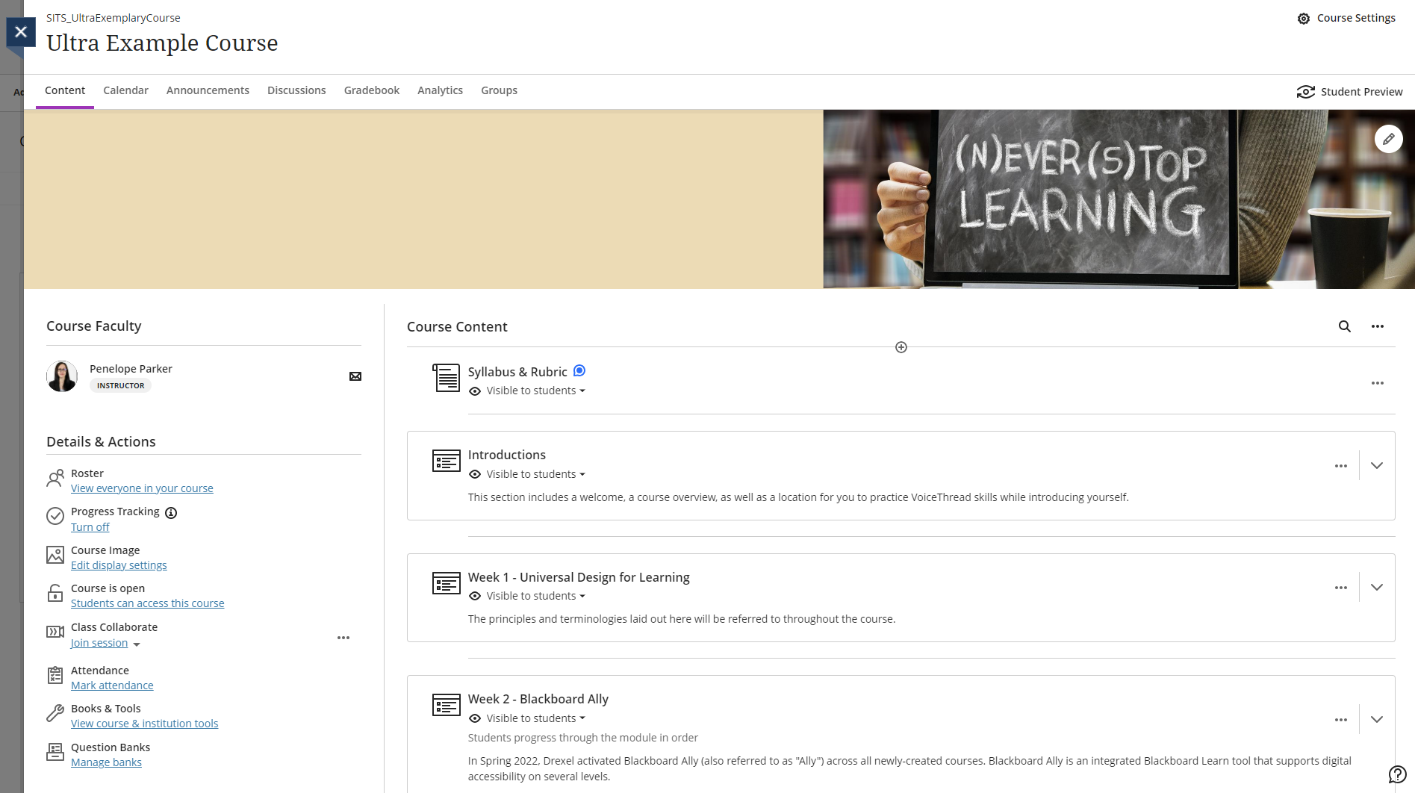Expand Week 2 Blackboard Ally module chevron
Screen dimensions: 1415x793
tap(1376, 719)
